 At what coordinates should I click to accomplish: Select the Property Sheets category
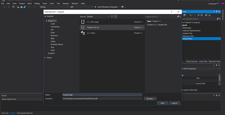click(57, 44)
